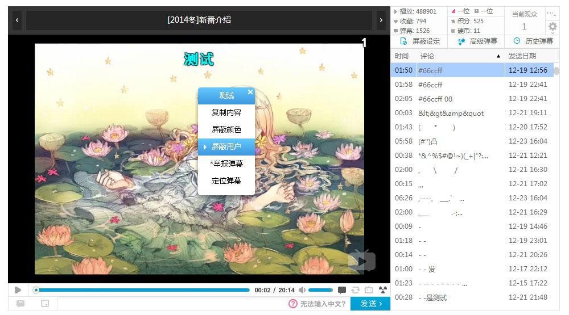Open 无法输入中文? help link
Screen dimensions: 569x315
tap(323, 304)
